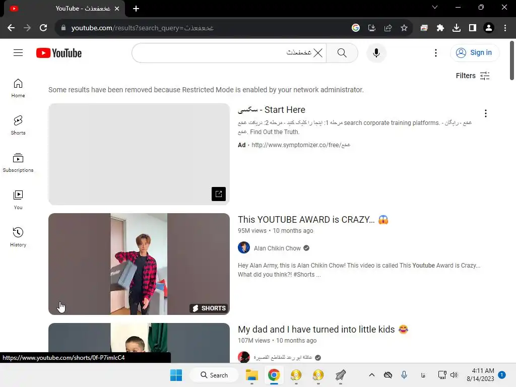The height and width of the screenshot is (387, 516).
Task: Open 'My dad and I have turned into little kids'
Action: tap(323, 330)
